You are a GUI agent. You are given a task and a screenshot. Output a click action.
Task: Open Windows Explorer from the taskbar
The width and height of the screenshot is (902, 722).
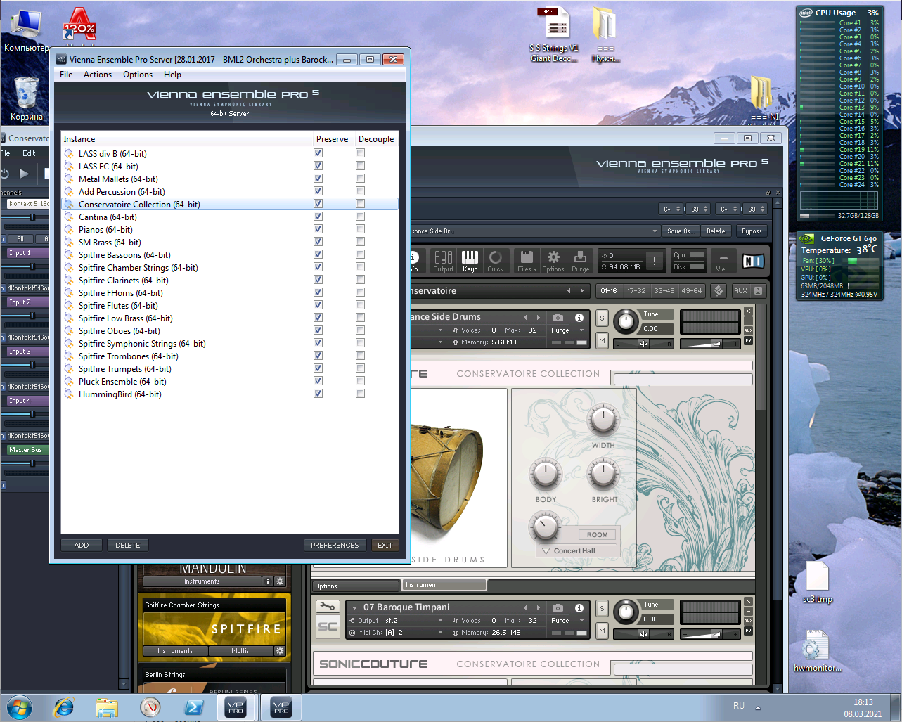click(107, 707)
